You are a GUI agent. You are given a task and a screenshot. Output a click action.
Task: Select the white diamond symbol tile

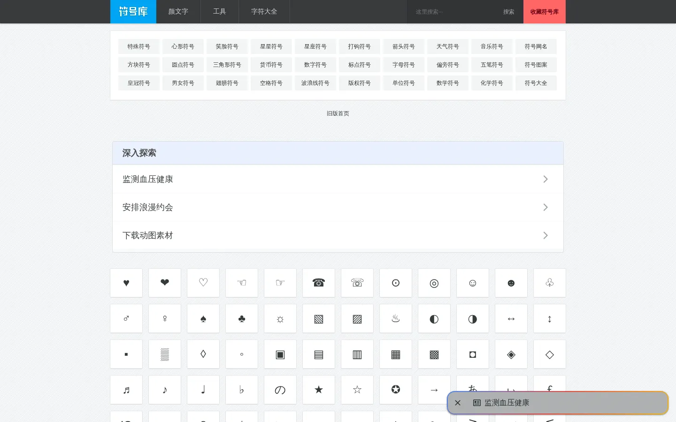[x=550, y=354]
